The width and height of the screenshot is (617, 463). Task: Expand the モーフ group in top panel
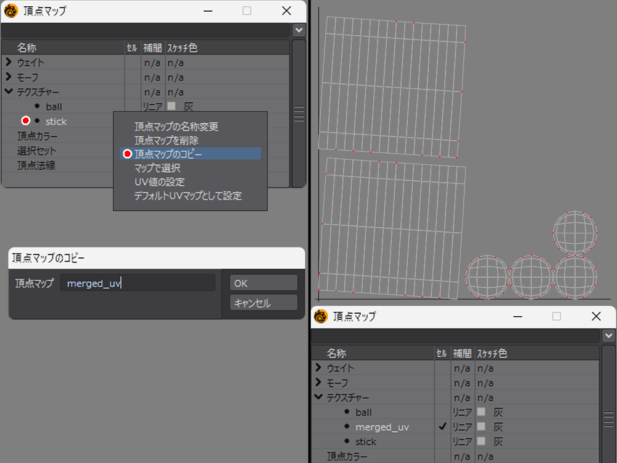click(9, 77)
